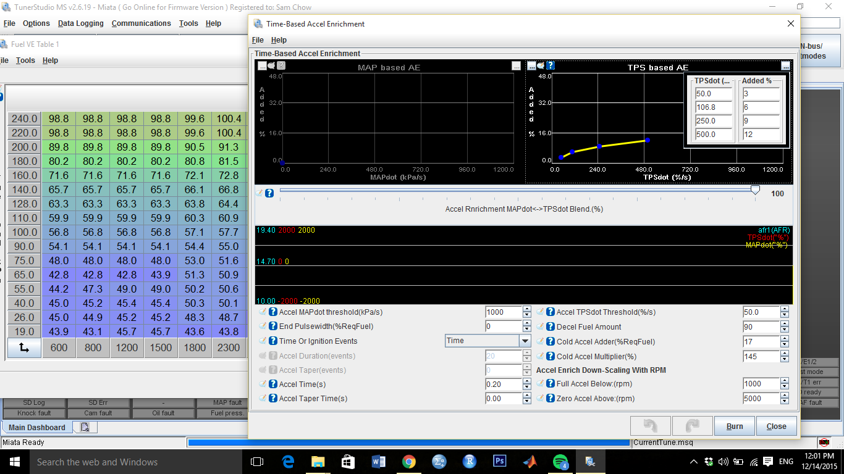Click the redo arrow button beside Burn
Image resolution: width=844 pixels, height=474 pixels.
tap(691, 426)
